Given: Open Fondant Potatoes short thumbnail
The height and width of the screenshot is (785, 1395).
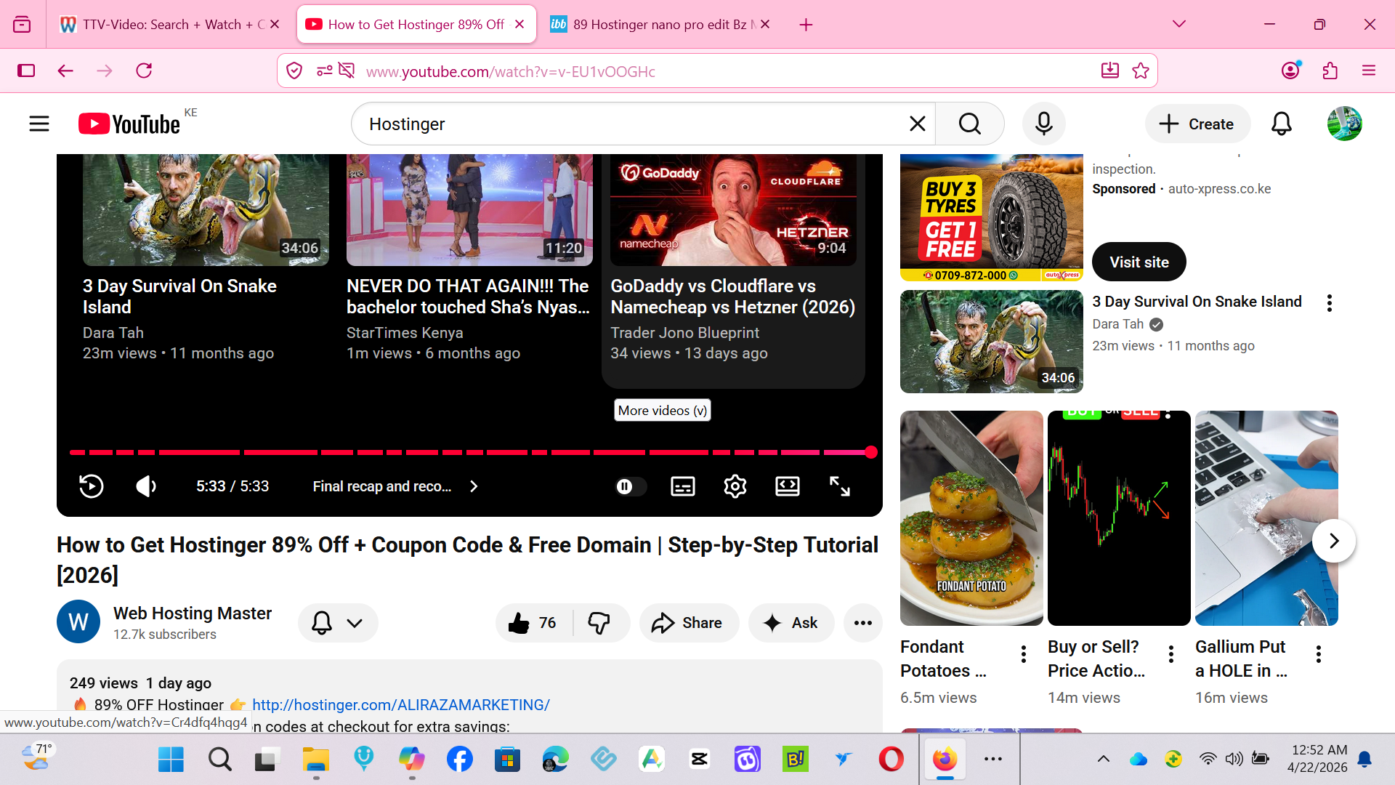Looking at the screenshot, I should click(x=971, y=518).
